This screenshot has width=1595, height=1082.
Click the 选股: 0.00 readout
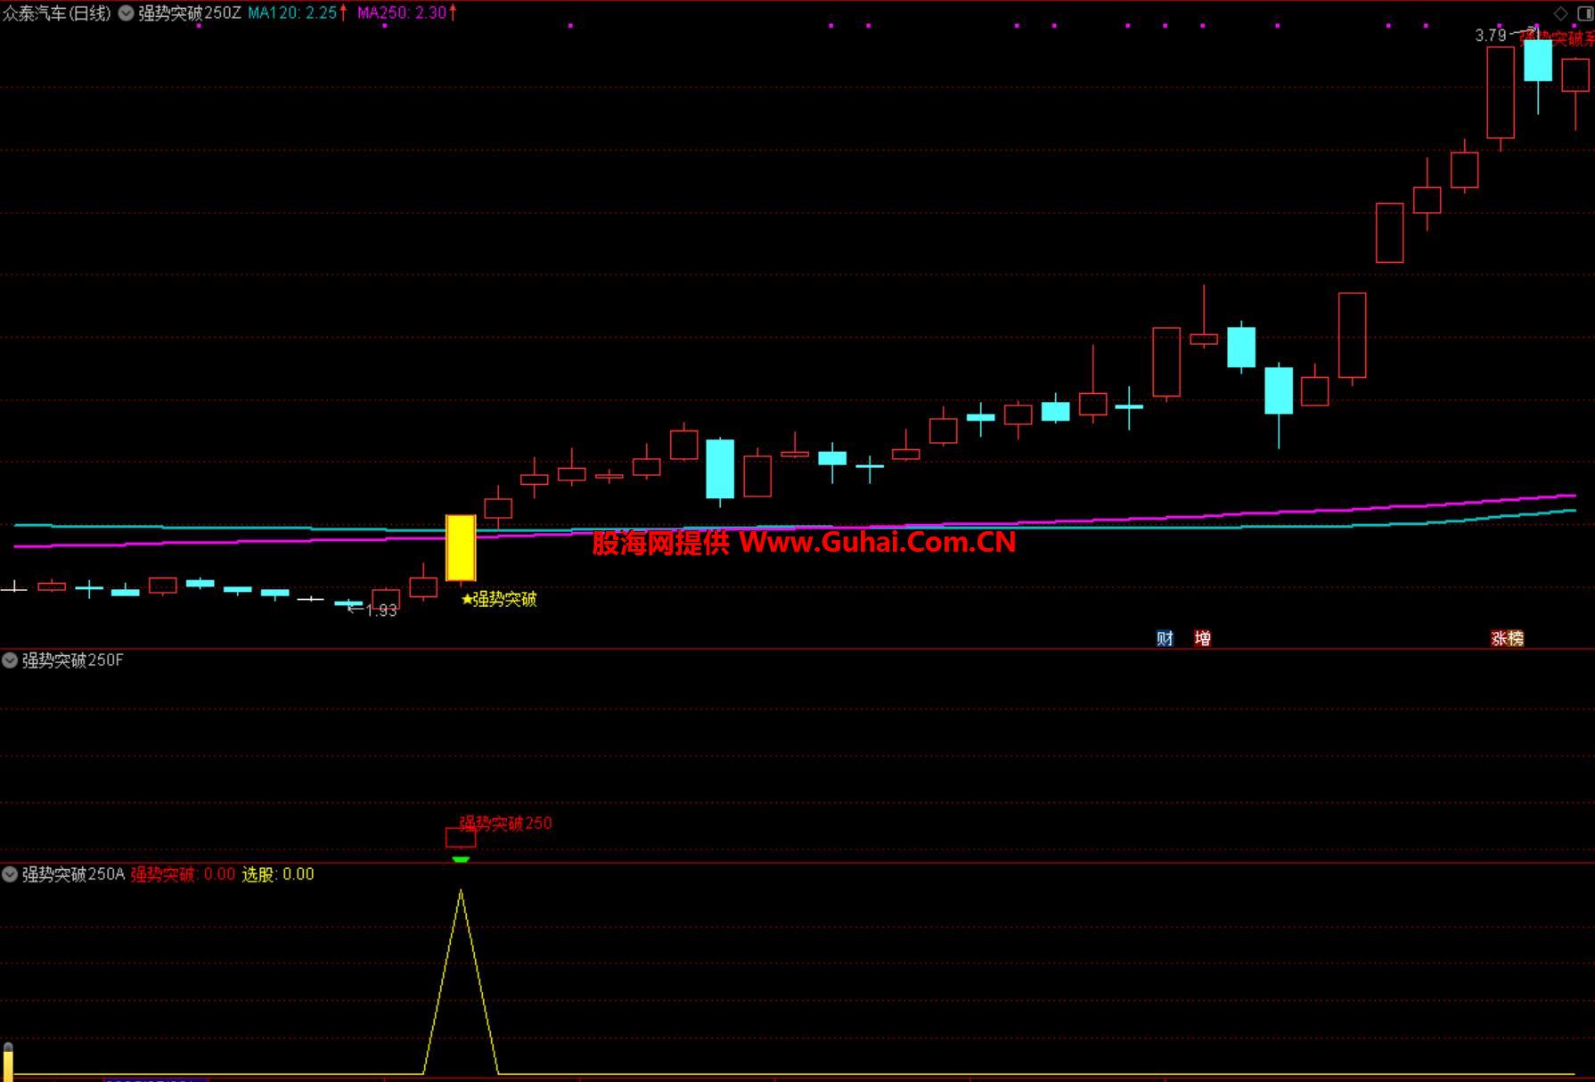[x=278, y=874]
